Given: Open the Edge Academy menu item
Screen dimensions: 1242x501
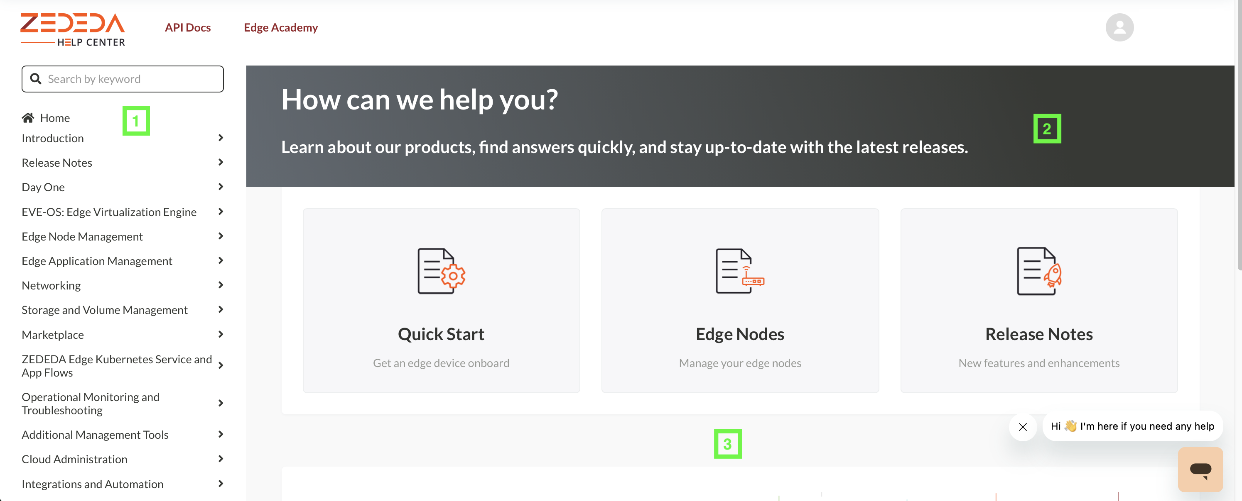Looking at the screenshot, I should (281, 27).
